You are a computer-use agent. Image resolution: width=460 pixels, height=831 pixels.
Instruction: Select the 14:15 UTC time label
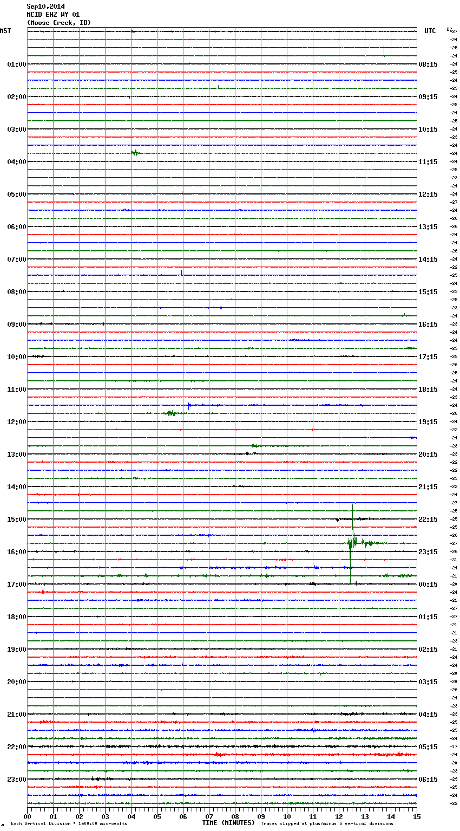(x=428, y=259)
